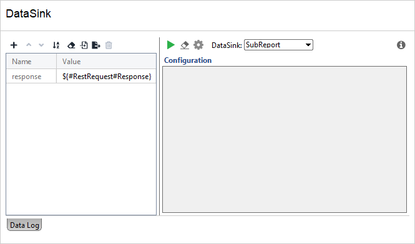Show info help icon
415x244 pixels.
401,45
